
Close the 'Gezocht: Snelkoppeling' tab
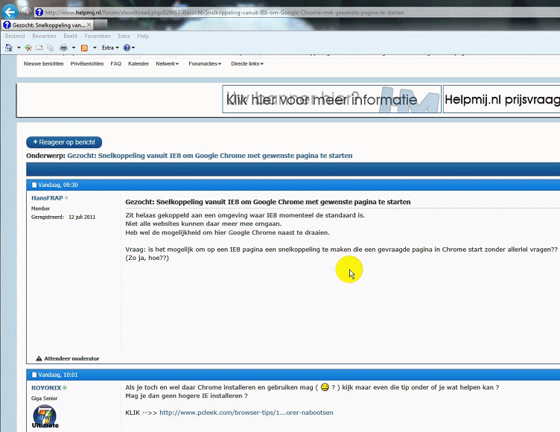tap(89, 25)
